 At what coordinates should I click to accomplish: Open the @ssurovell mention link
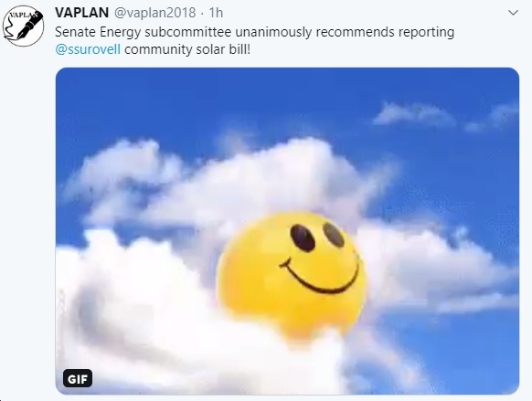[x=88, y=49]
